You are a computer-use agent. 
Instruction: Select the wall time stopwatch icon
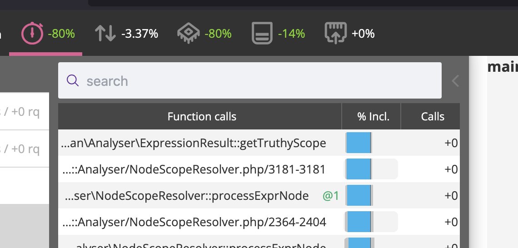coord(32,33)
